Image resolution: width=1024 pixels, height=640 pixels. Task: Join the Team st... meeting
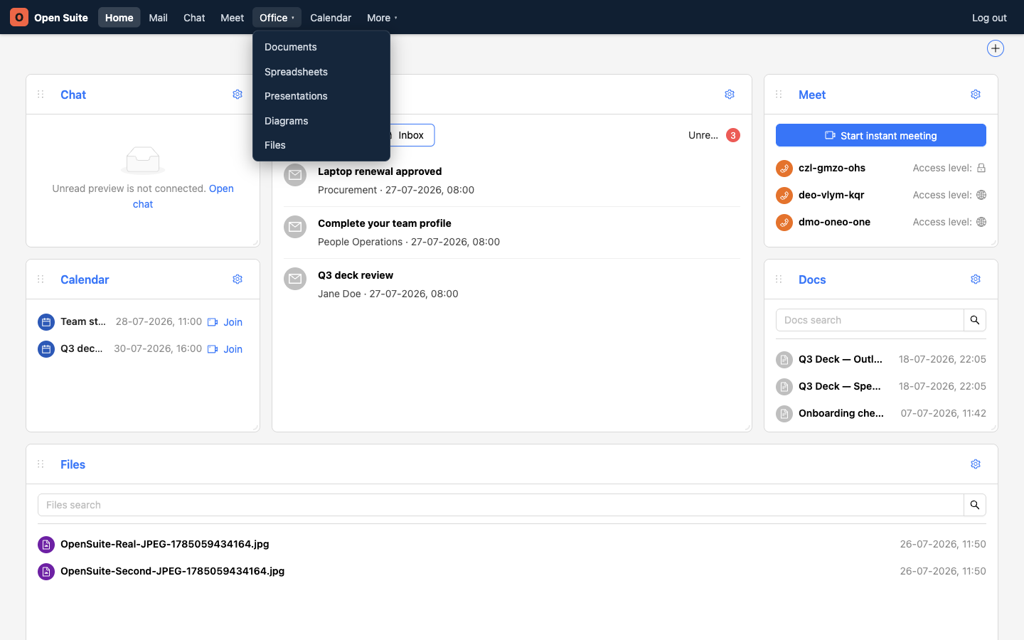click(225, 322)
